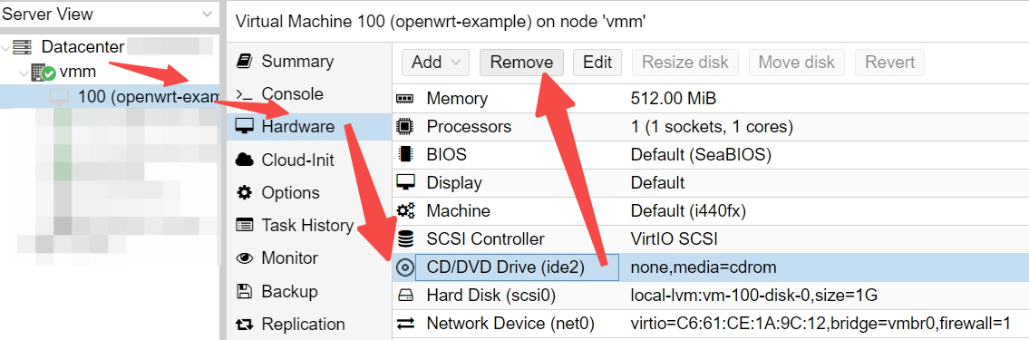
Task: Click the SCSI Controller database icon
Action: 405,239
